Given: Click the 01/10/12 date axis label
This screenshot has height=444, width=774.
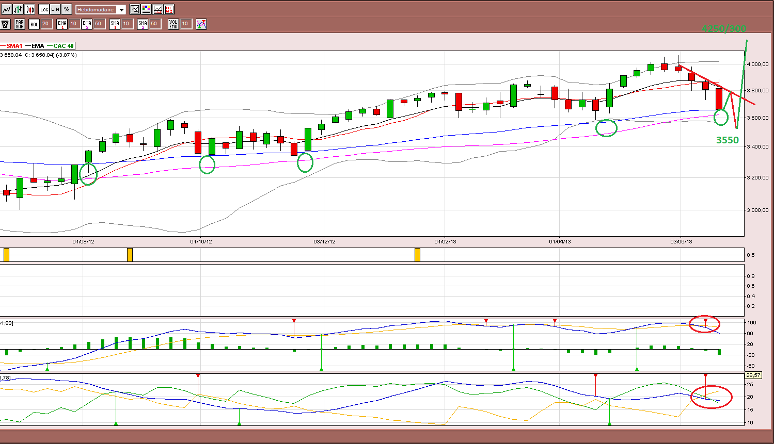Looking at the screenshot, I should (x=201, y=241).
